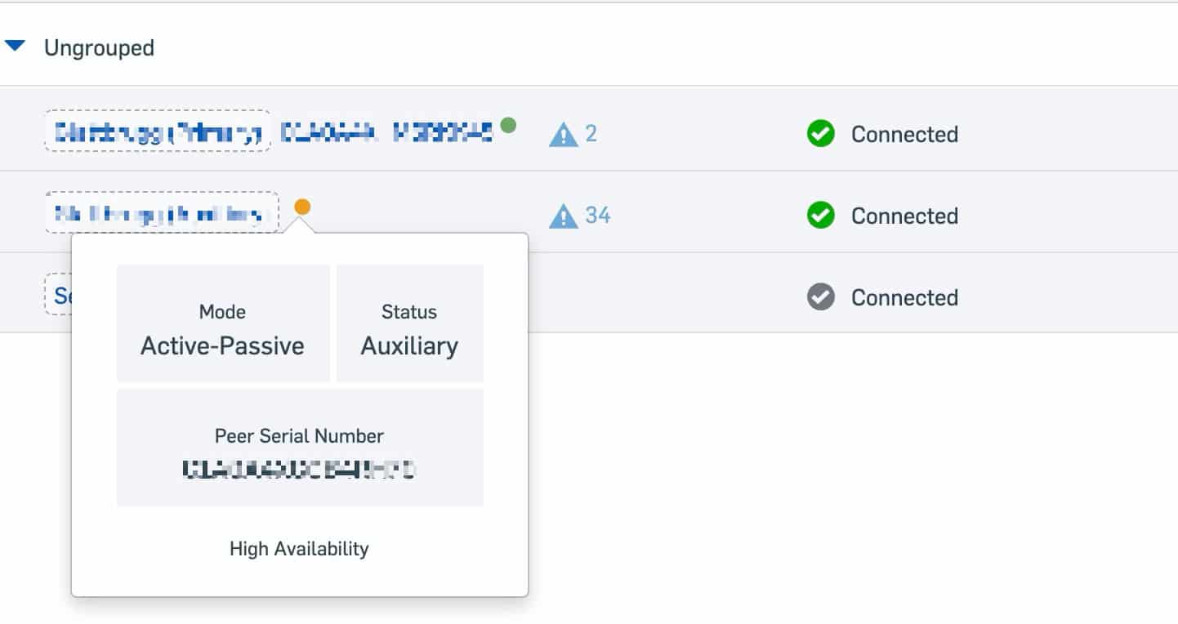Open second device name in dashed box
Viewport: 1178px width, 624px height.
(x=161, y=214)
